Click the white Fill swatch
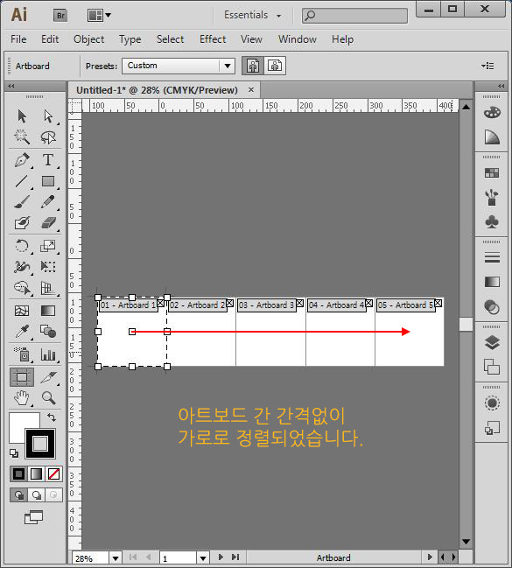The height and width of the screenshot is (568, 512). (x=18, y=422)
